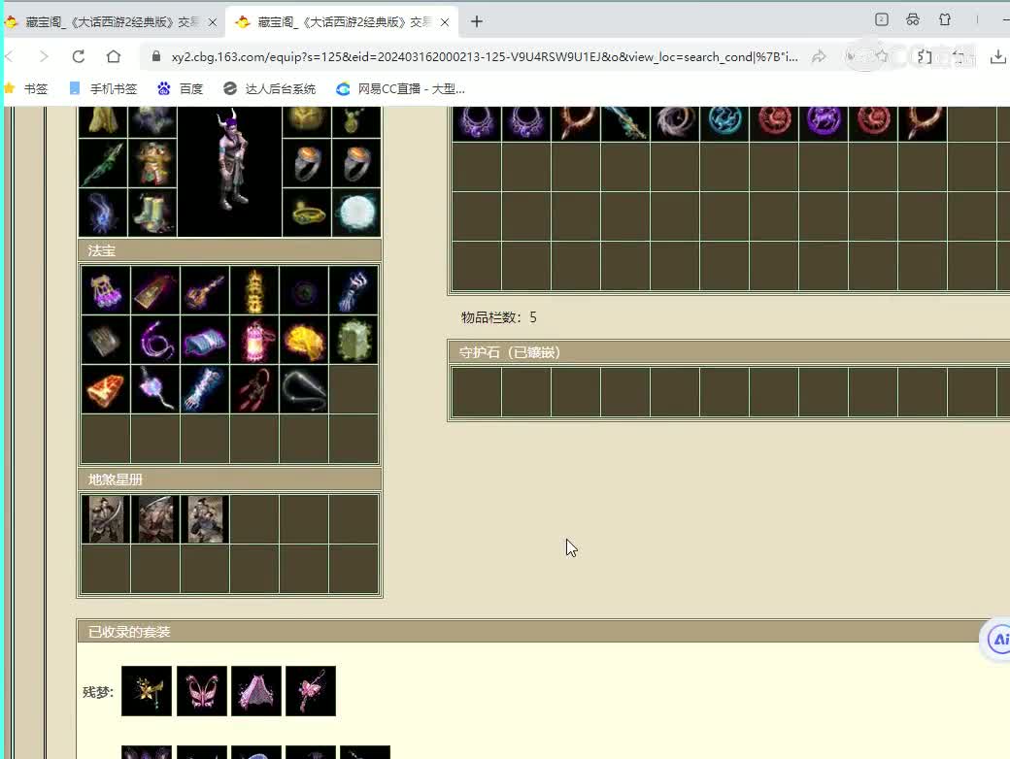Go forward to the next page

(44, 56)
